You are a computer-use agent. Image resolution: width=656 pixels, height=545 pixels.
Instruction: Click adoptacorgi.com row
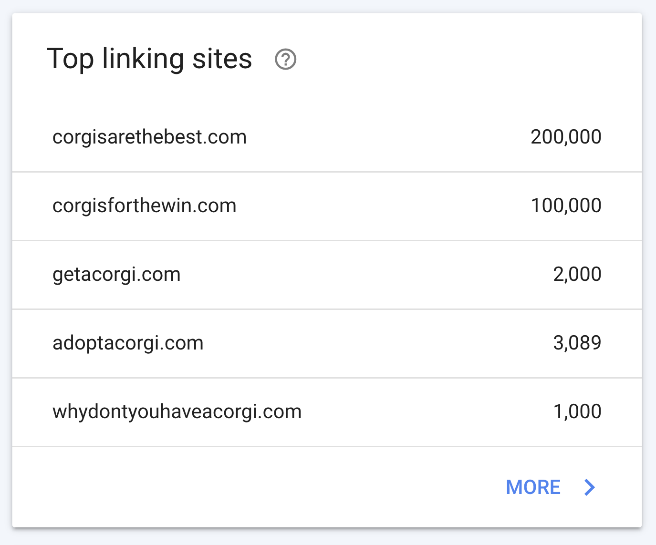point(127,343)
